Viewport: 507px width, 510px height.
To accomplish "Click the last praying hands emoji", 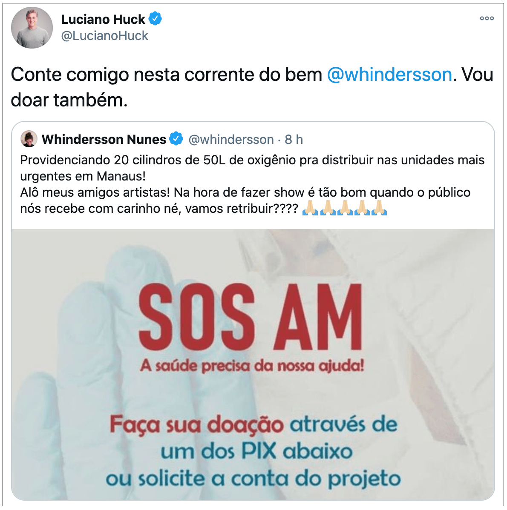I will 379,208.
